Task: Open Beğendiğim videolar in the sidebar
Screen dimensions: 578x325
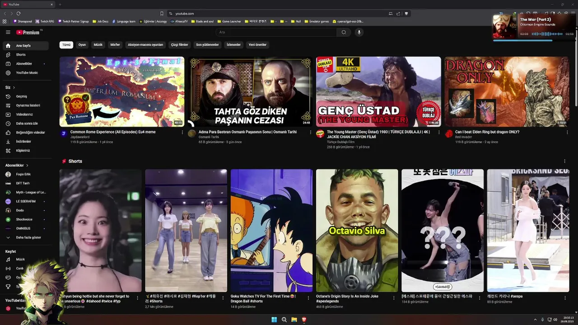Action: click(25, 132)
